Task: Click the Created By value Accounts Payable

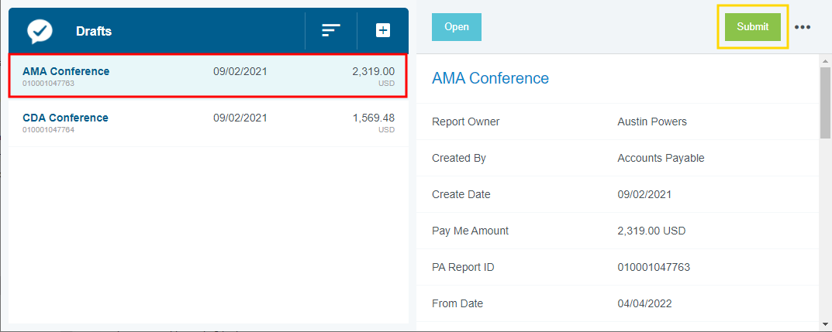Action: pos(661,158)
